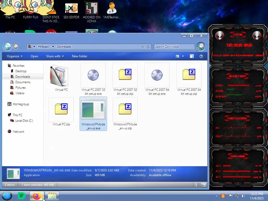Select Virtual PC 2007 32 bit setup.zip
This screenshot has width=268, height=201.
[x=125, y=79]
